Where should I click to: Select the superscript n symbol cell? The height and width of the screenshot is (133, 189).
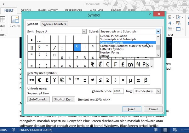[x=54, y=56]
